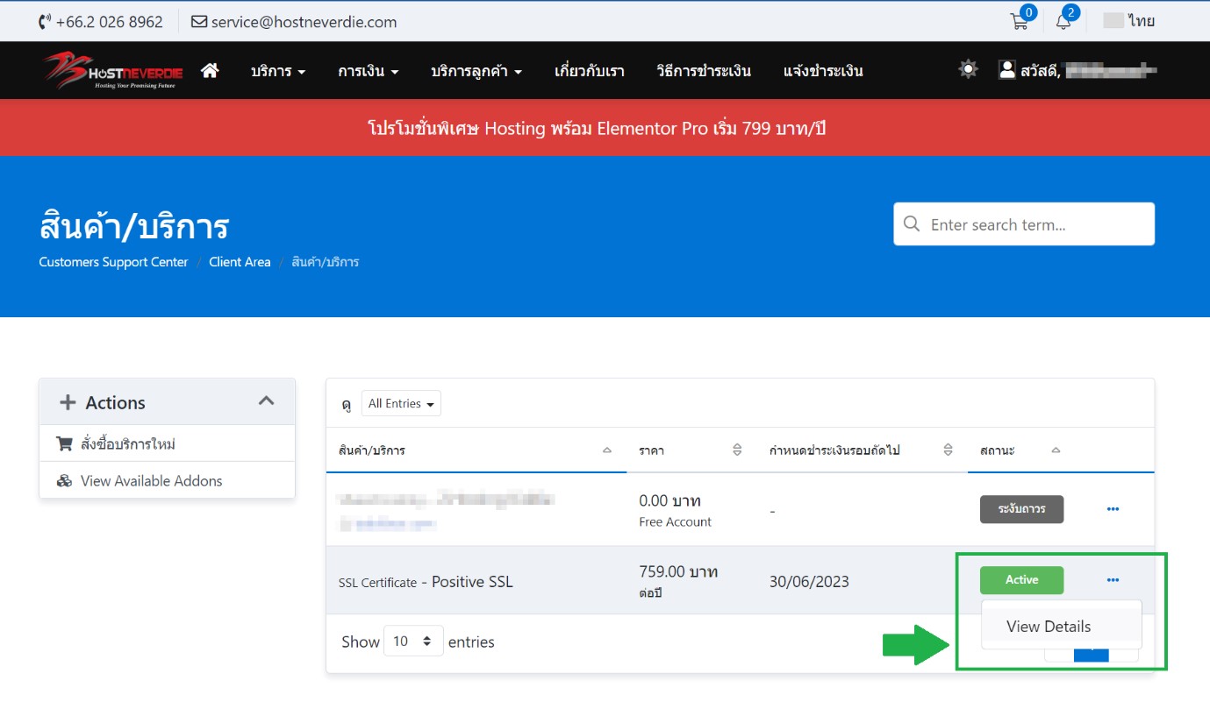This screenshot has width=1210, height=723.
Task: Open the shopping cart icon
Action: click(x=1020, y=22)
